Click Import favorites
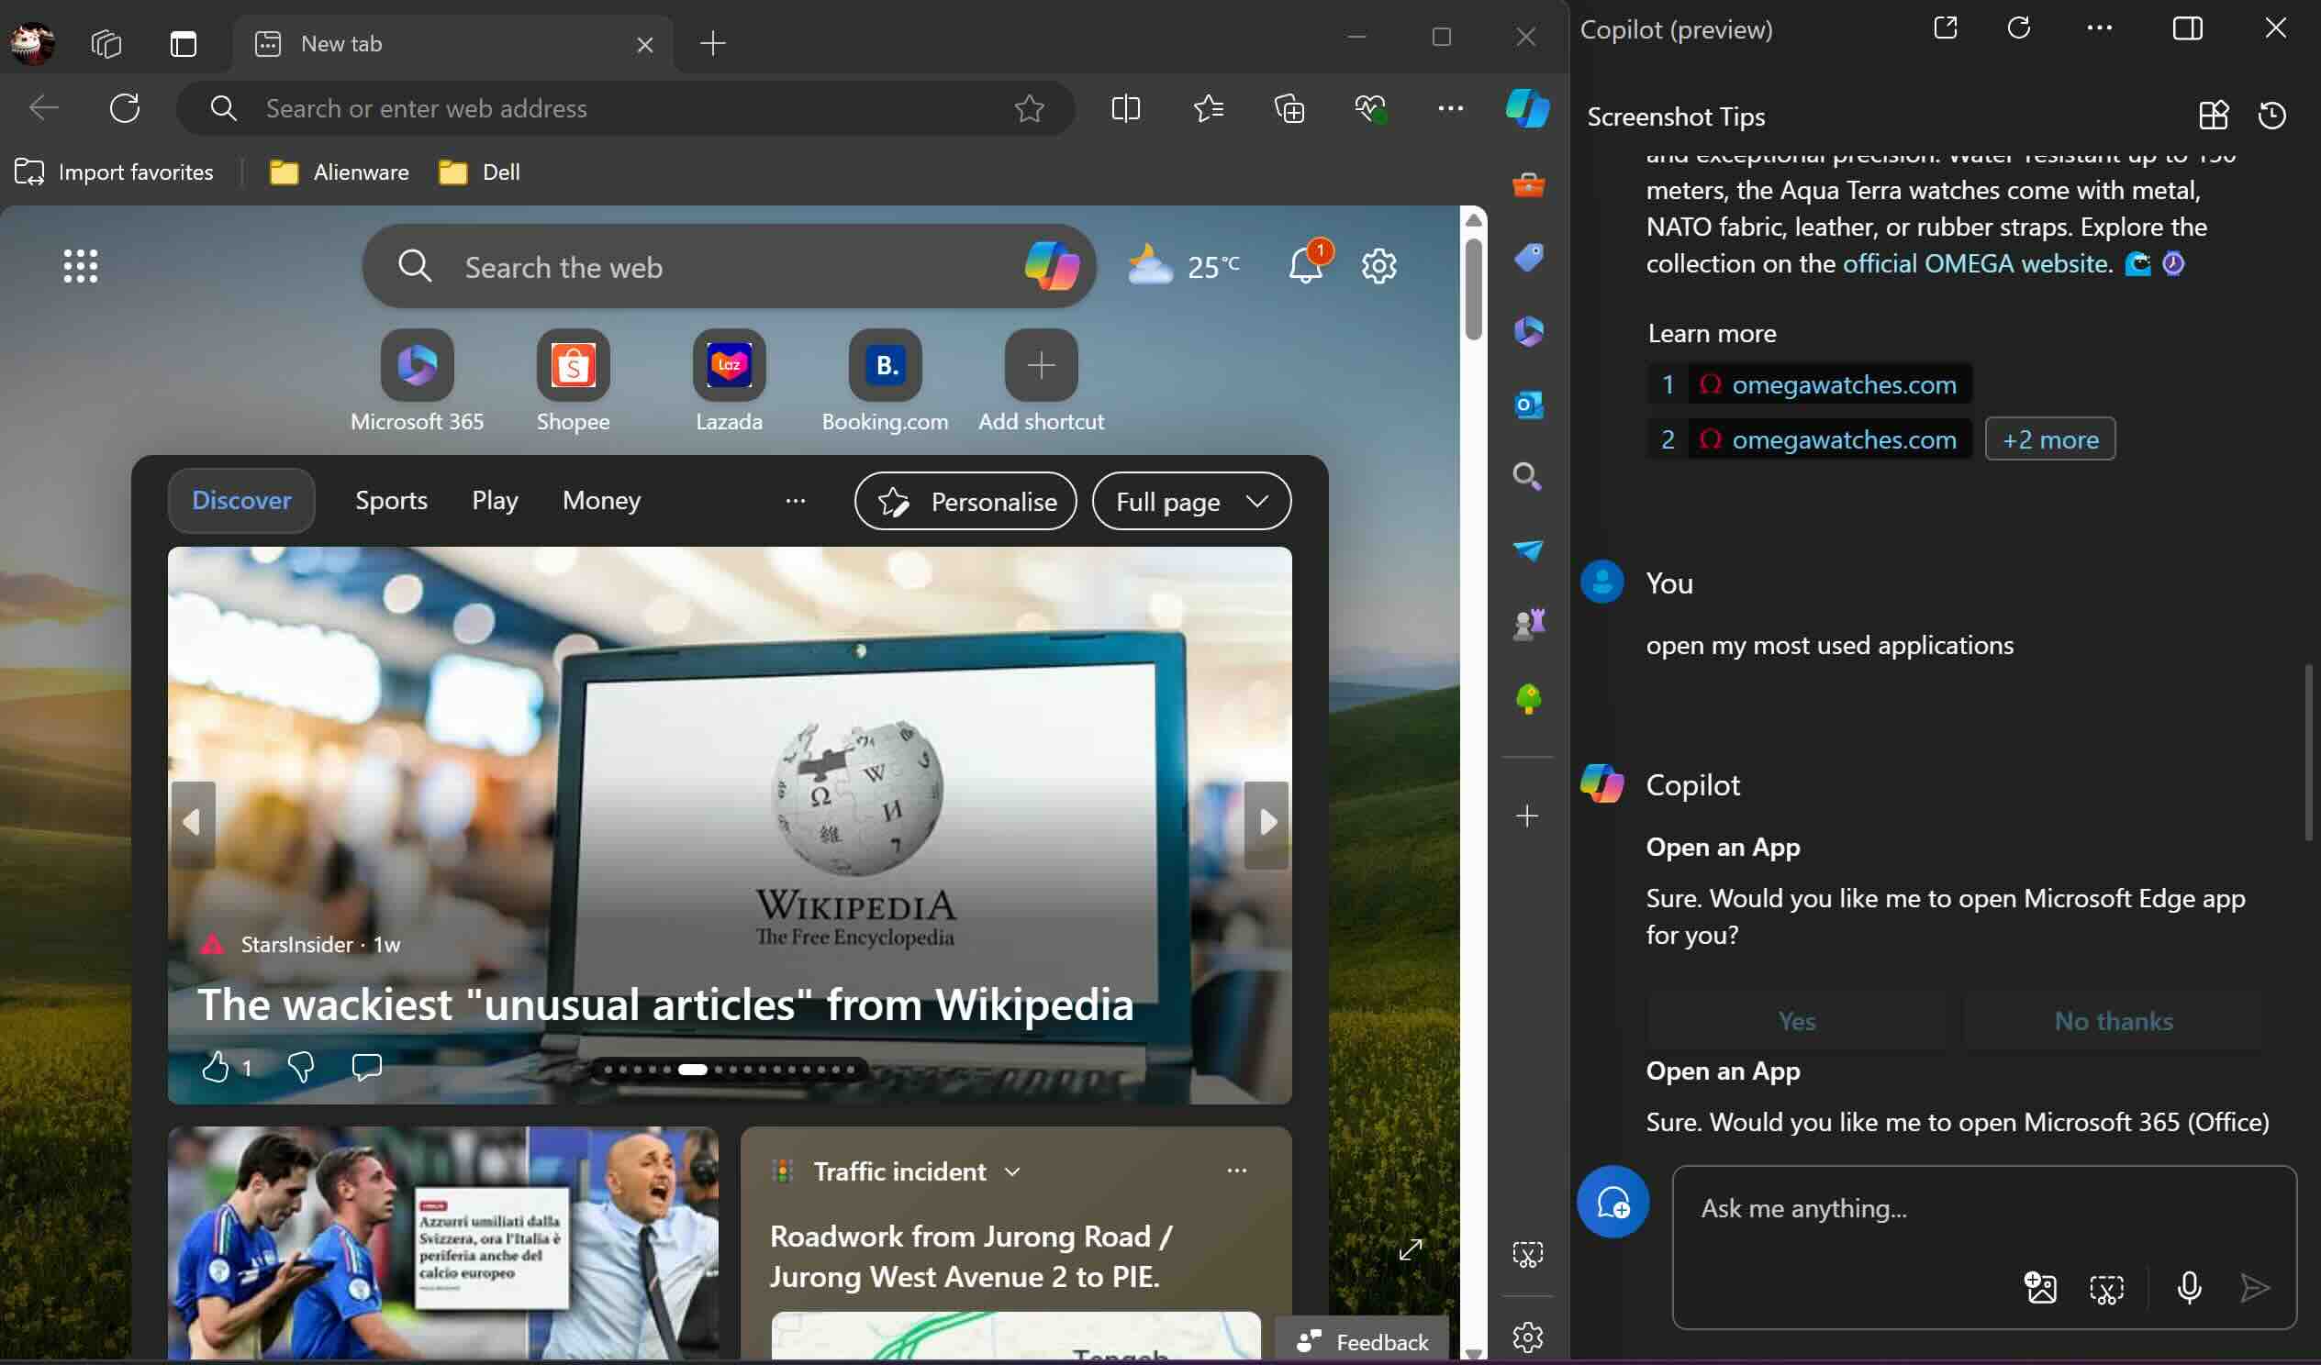The image size is (2321, 1365). pyautogui.click(x=114, y=172)
